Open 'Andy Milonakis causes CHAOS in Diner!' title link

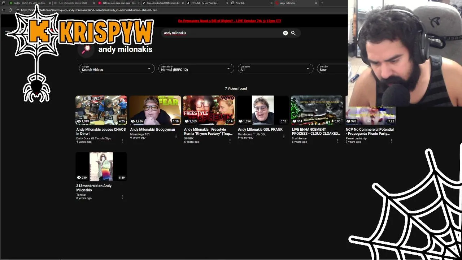click(101, 131)
